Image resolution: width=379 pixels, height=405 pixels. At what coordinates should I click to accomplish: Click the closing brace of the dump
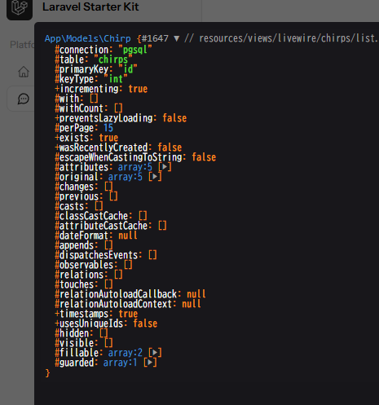pyautogui.click(x=47, y=373)
